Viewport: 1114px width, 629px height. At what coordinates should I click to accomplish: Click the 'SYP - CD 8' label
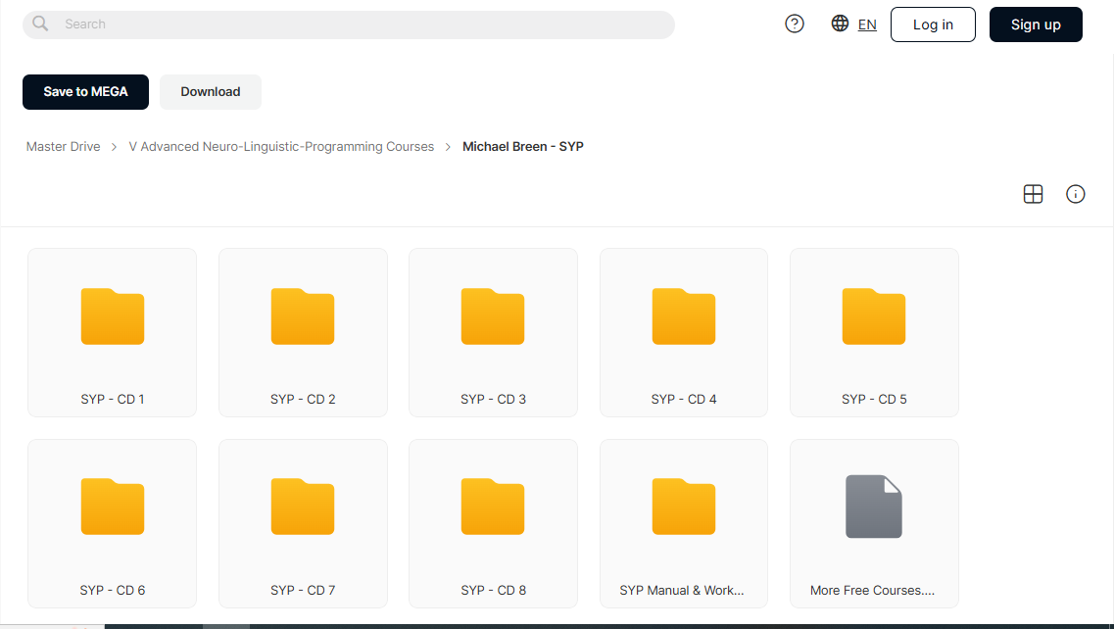493,591
